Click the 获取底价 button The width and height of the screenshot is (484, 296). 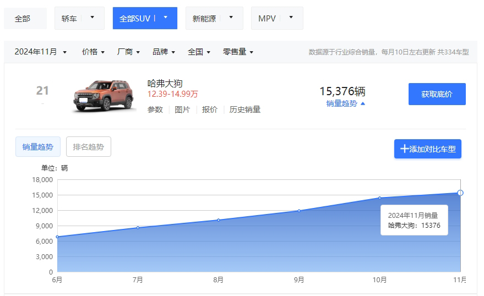(x=437, y=94)
